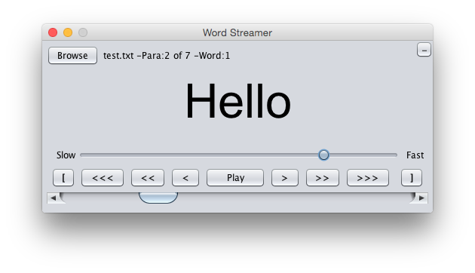The height and width of the screenshot is (273, 475).
Task: Jump to start with the [ button
Action: click(x=63, y=177)
